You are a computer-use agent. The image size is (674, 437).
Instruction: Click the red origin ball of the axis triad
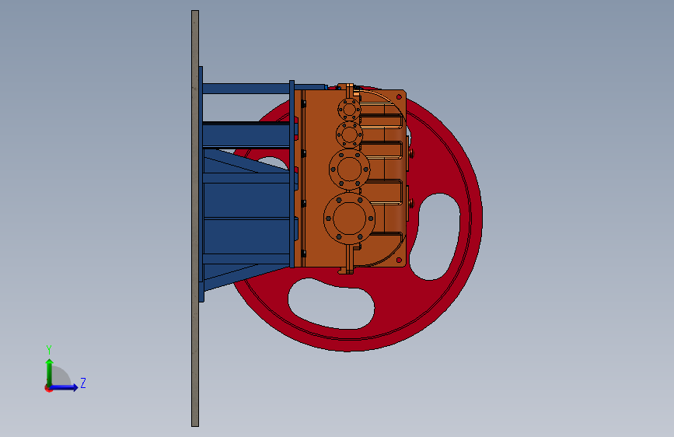point(47,388)
